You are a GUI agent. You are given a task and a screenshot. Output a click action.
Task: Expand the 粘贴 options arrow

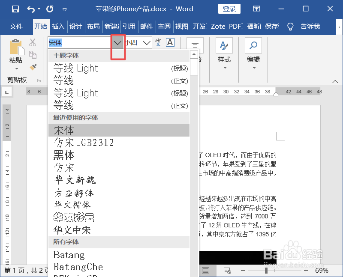(17, 69)
